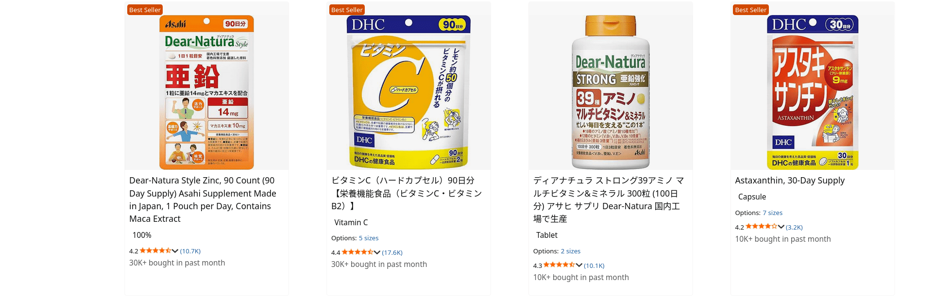Open the DHC Vitamin C pouch image
934x299 pixels.
pyautogui.click(x=408, y=92)
